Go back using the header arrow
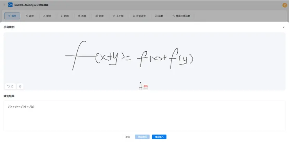The height and width of the screenshot is (142, 289). (4, 5)
